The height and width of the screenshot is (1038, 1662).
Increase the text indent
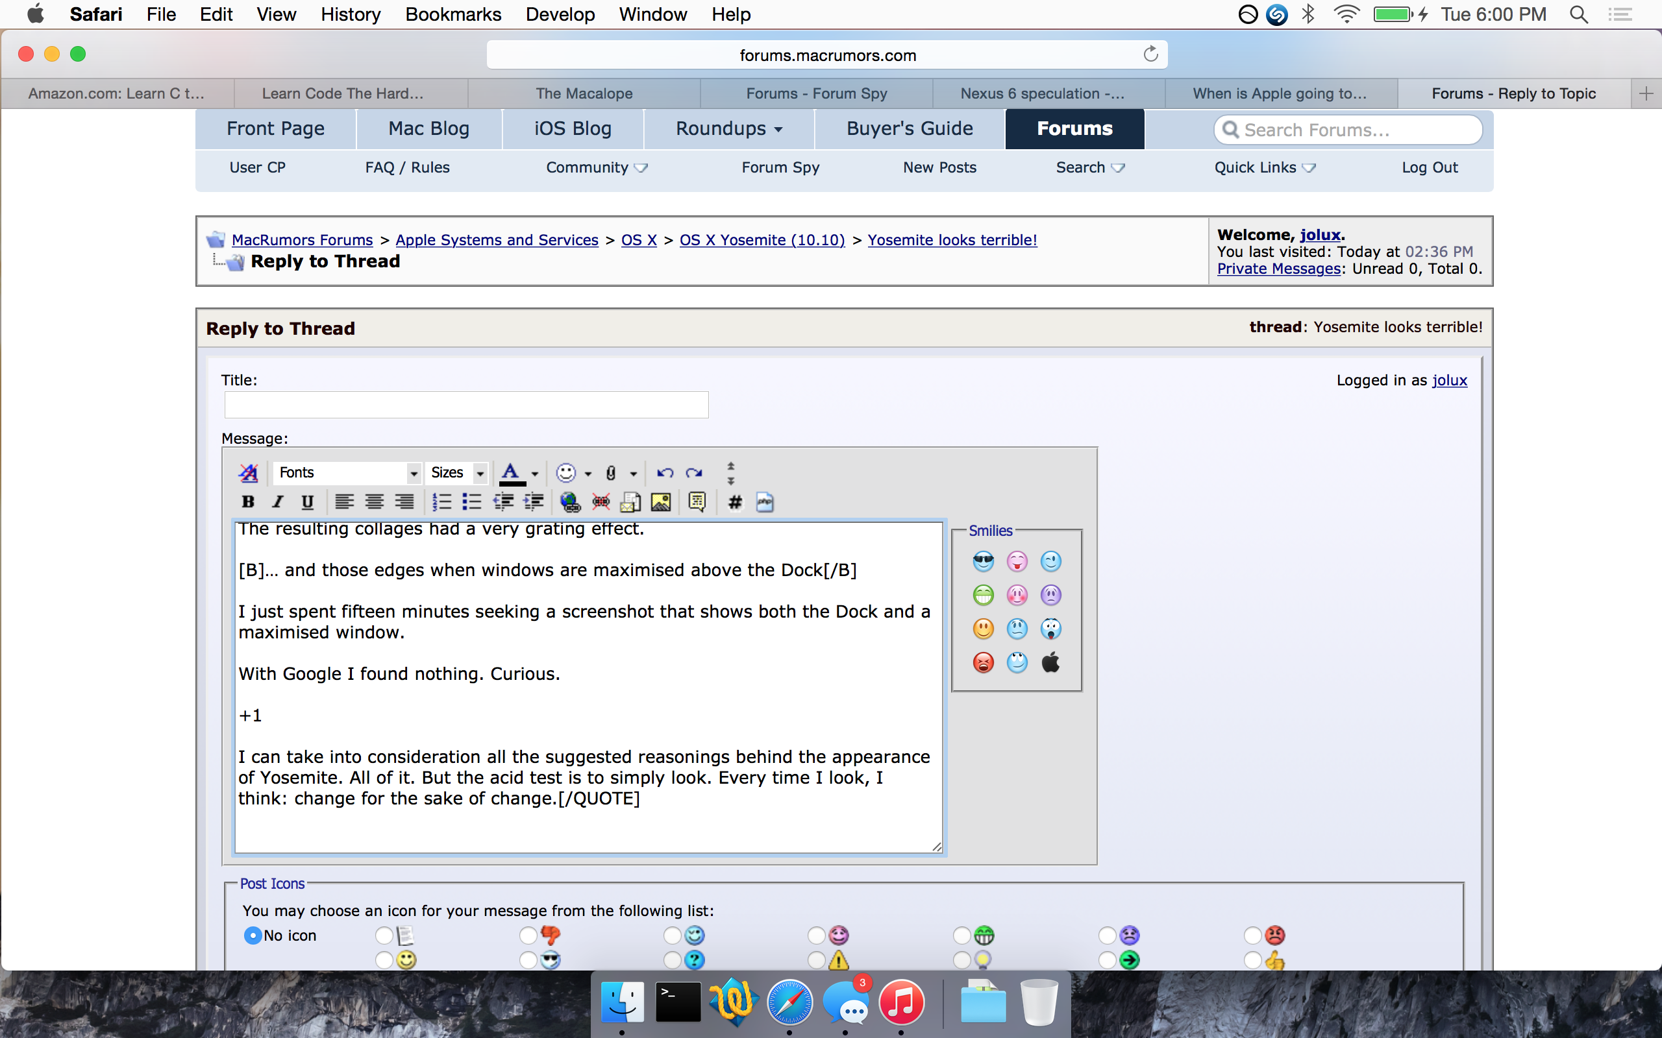[x=534, y=502]
